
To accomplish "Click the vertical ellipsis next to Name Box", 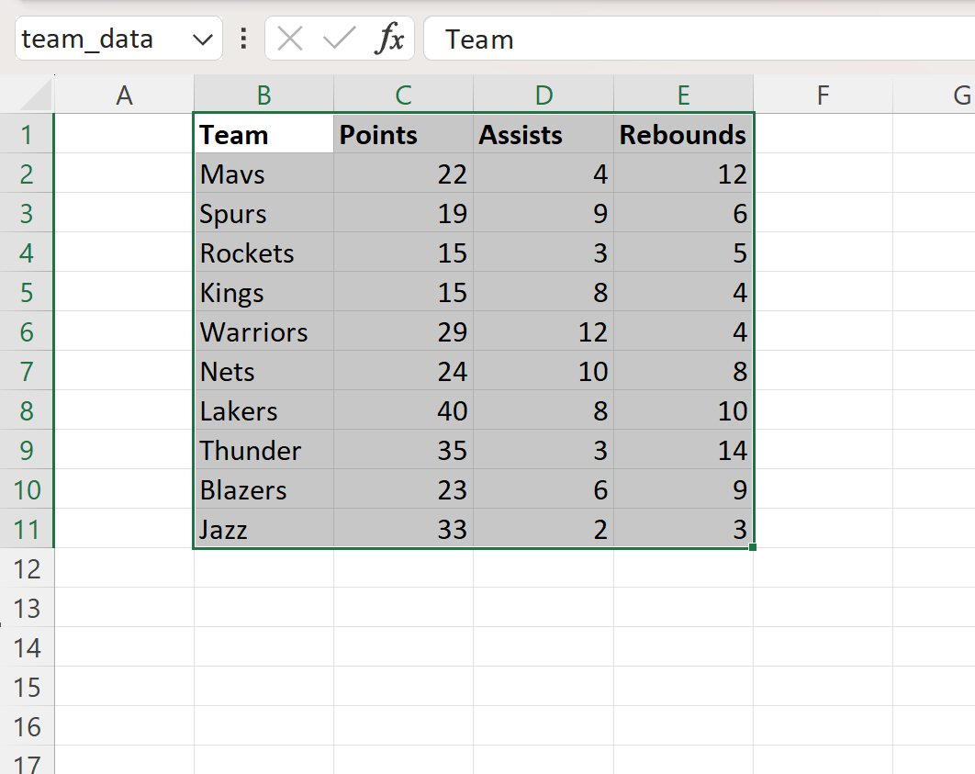I will (x=242, y=39).
